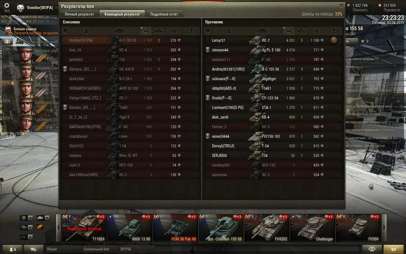Switch to Личный результат tab
406x254 pixels.
(x=79, y=14)
